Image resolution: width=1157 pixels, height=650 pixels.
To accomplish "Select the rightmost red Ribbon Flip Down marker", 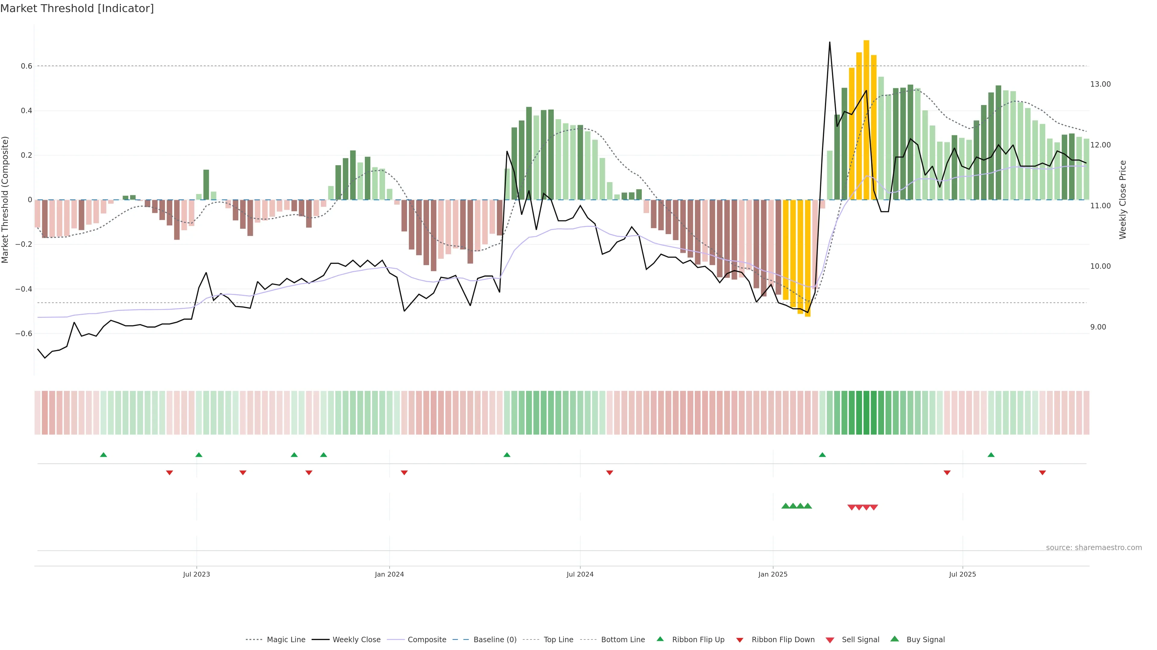I will click(1043, 473).
